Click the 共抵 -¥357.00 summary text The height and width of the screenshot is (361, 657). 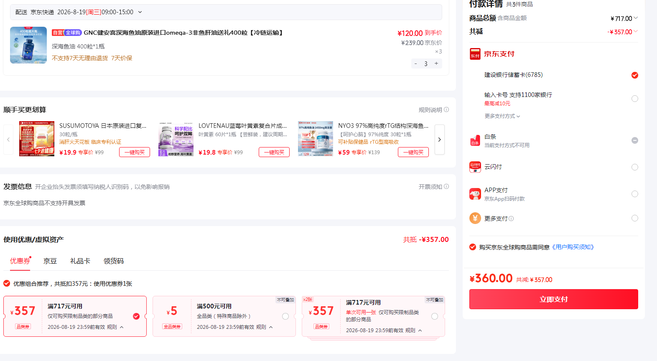[426, 239]
